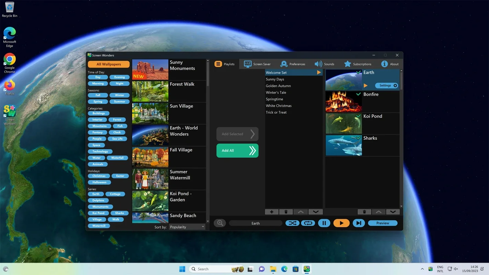Open Google Chrome desktop shortcut
The width and height of the screenshot is (489, 275).
(10, 63)
